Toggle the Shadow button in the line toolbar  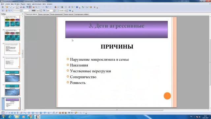(70, 10)
